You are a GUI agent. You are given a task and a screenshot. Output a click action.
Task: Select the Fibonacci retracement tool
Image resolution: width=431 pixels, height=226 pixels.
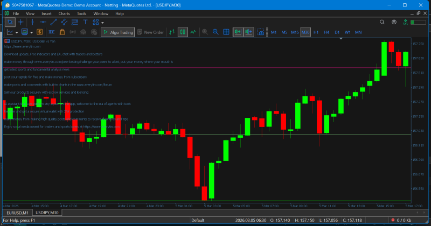tap(74, 22)
